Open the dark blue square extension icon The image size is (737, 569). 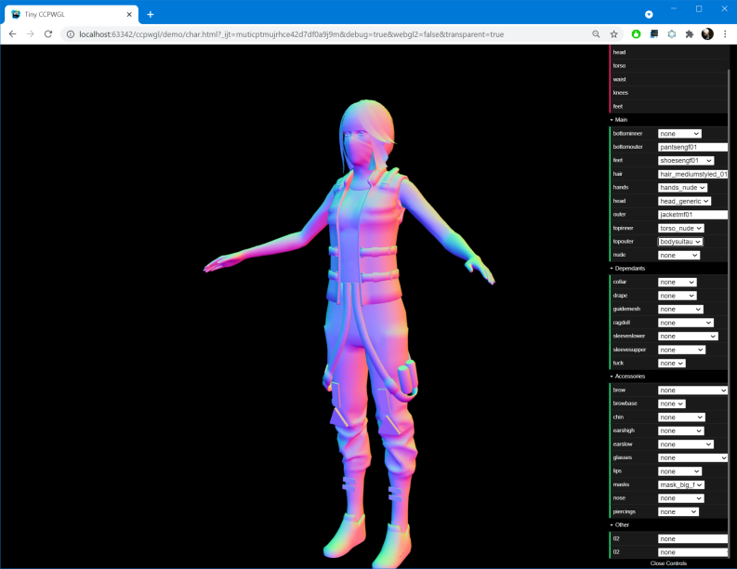(x=653, y=34)
